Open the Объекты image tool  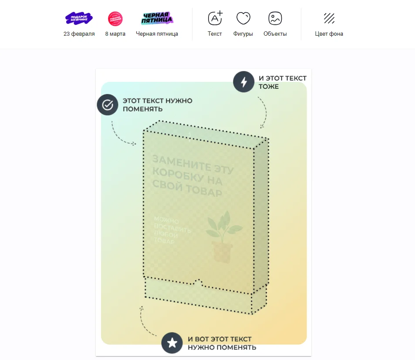(275, 24)
